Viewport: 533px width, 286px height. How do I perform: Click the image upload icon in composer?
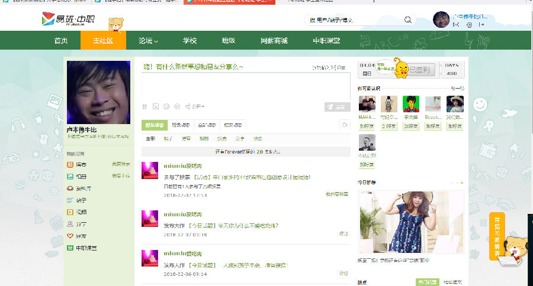tap(155, 106)
